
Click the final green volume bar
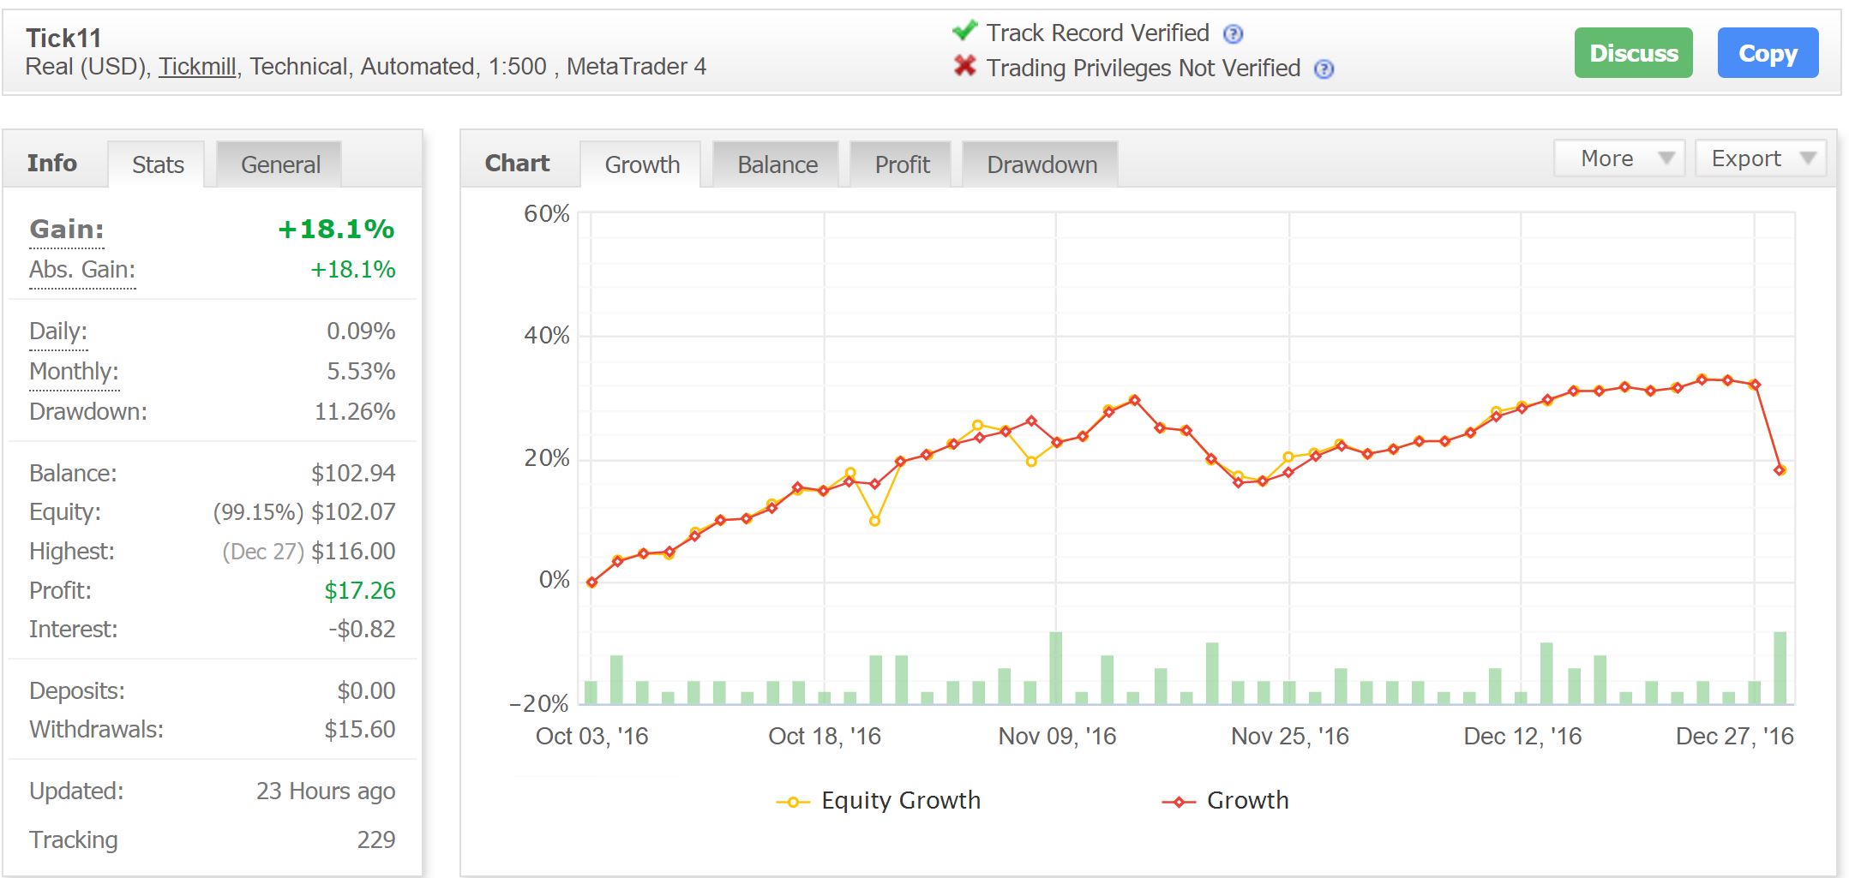[x=1780, y=668]
